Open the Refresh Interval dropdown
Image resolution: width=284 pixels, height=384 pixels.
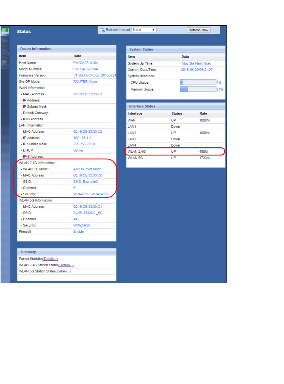point(144,30)
